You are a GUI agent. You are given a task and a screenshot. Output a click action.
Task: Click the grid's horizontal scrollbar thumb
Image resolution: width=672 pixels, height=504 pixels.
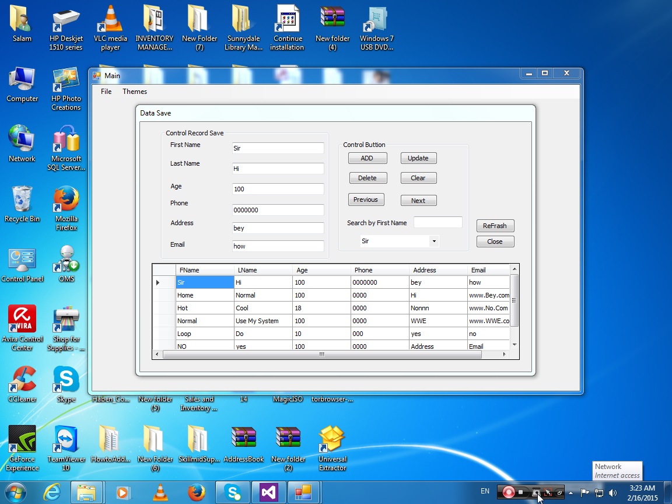(322, 355)
